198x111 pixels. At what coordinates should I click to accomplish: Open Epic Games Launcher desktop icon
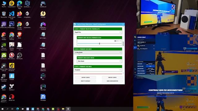4,78
